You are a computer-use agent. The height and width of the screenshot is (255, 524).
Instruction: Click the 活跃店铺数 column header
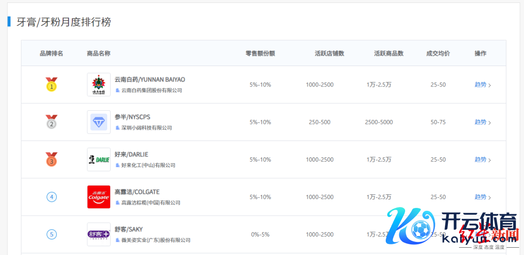[x=329, y=53]
